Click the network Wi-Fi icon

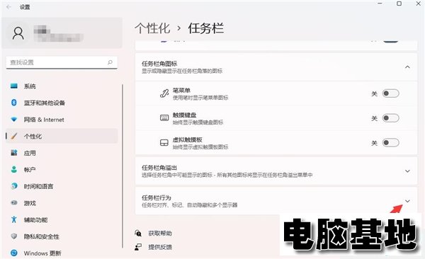14,120
